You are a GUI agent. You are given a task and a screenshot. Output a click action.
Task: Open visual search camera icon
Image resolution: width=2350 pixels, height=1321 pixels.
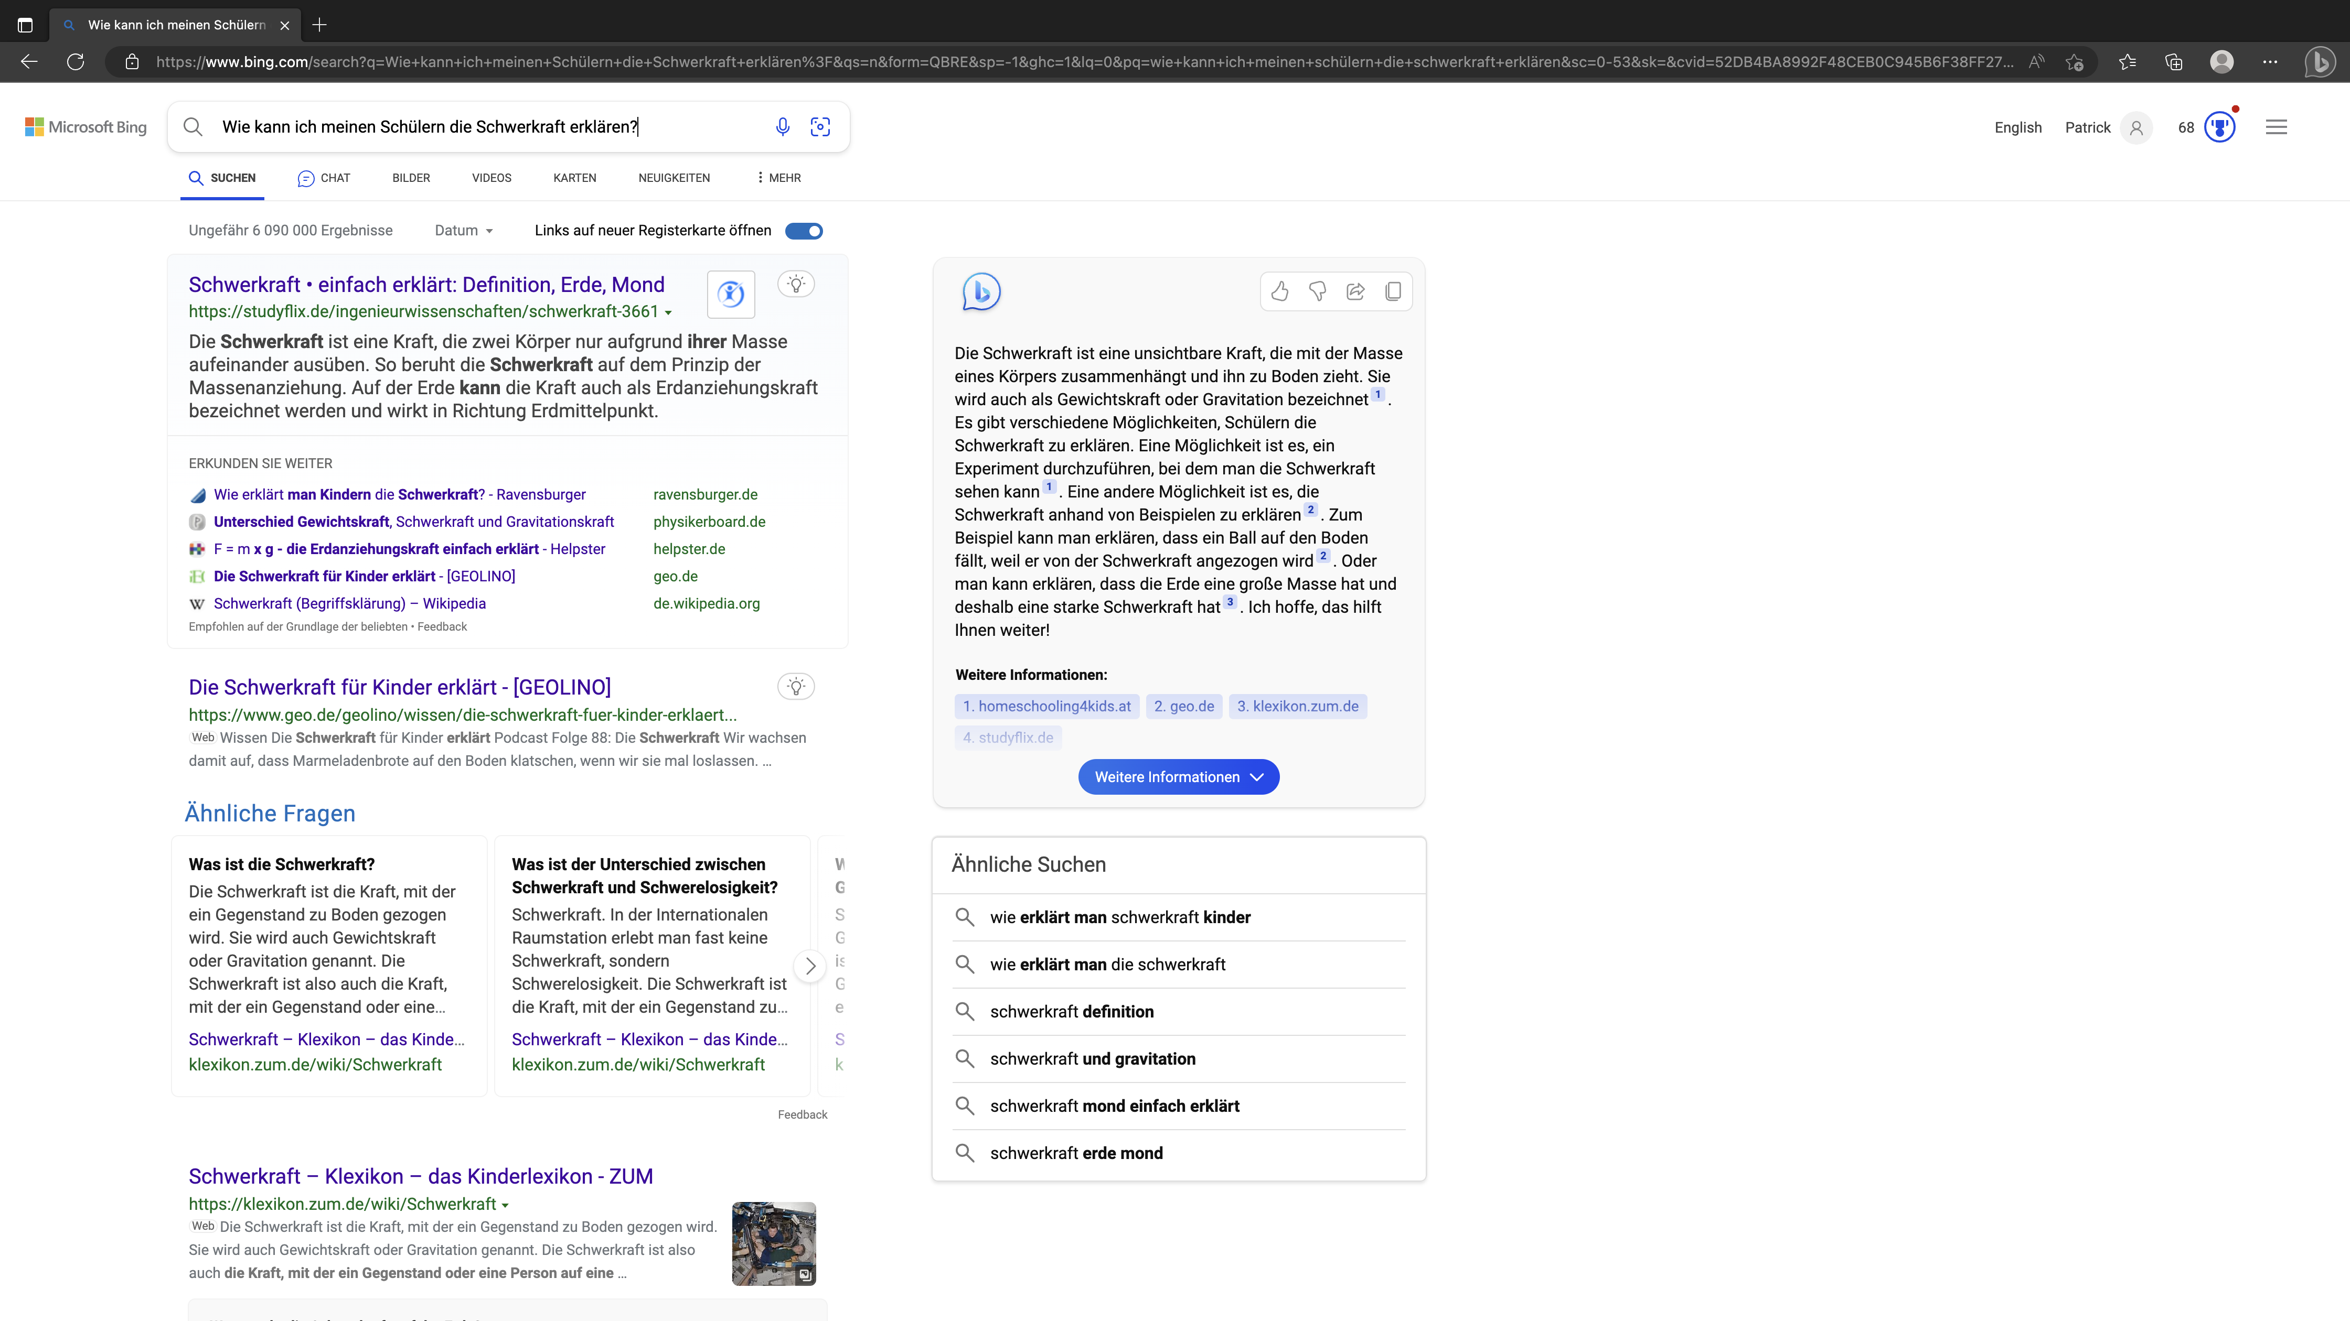coord(820,127)
